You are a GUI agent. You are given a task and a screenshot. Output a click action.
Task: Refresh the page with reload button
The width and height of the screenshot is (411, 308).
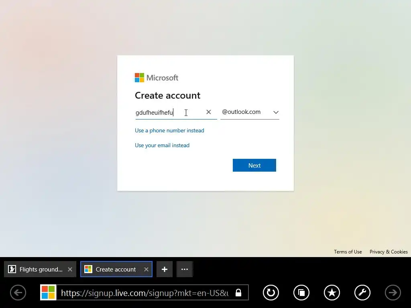[271, 292]
